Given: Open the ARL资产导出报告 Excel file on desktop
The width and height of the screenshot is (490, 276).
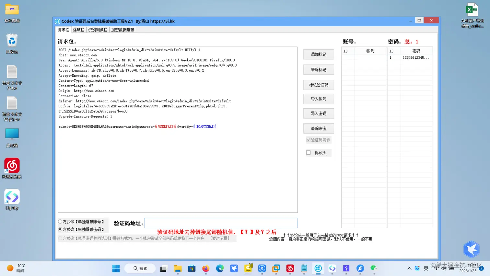Looking at the screenshot, I should coord(472,10).
